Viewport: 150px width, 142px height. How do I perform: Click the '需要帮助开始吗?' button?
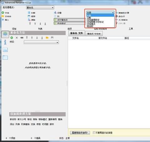[80, 133]
